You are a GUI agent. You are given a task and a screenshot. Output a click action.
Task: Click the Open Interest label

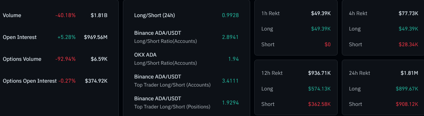click(20, 37)
